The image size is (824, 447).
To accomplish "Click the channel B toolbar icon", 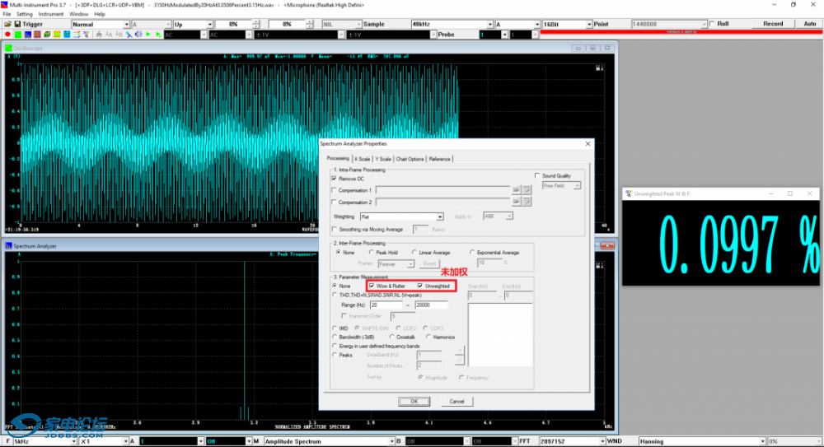I will point(119,35).
